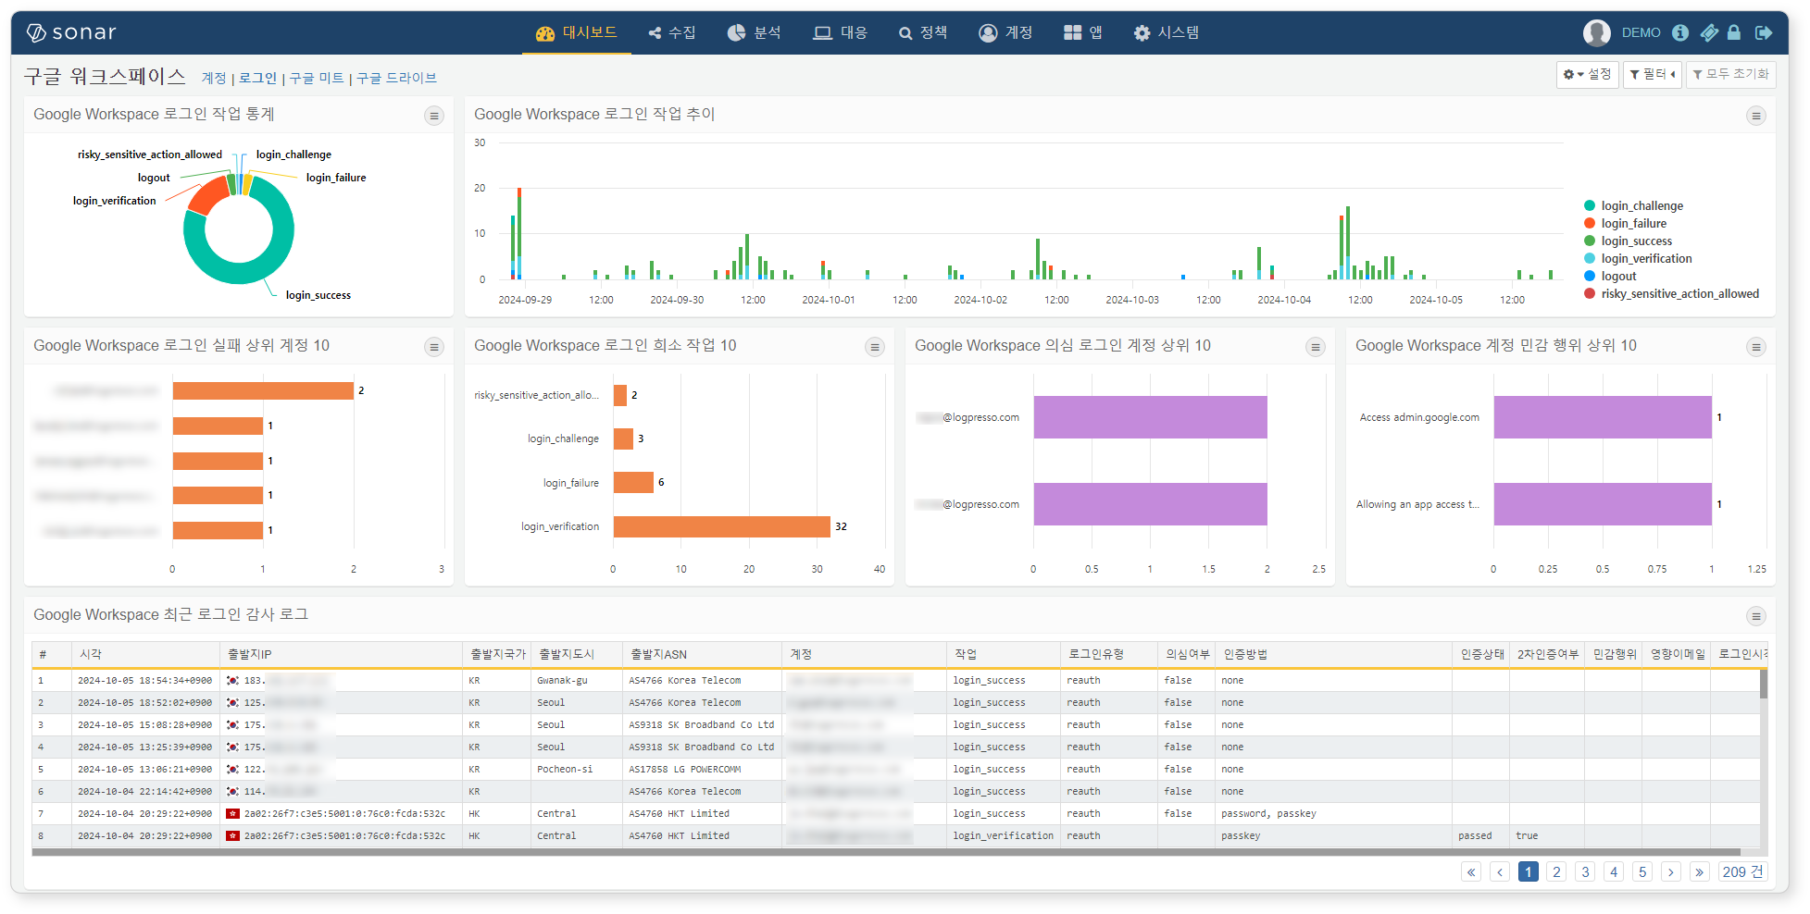Go to page 2 of log table
Image resolution: width=1810 pixels, height=914 pixels.
click(1557, 872)
